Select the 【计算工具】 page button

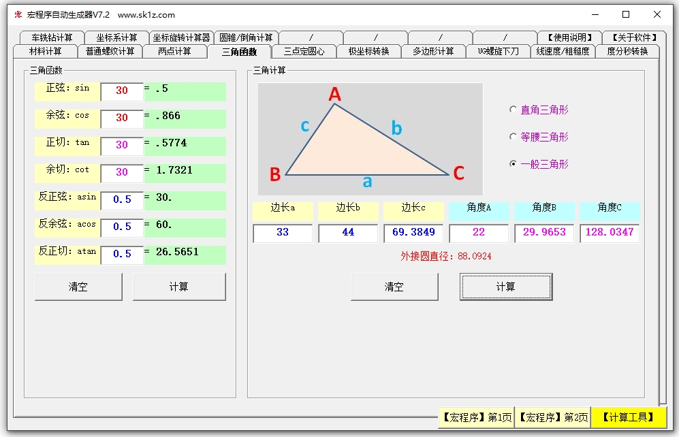[629, 417]
